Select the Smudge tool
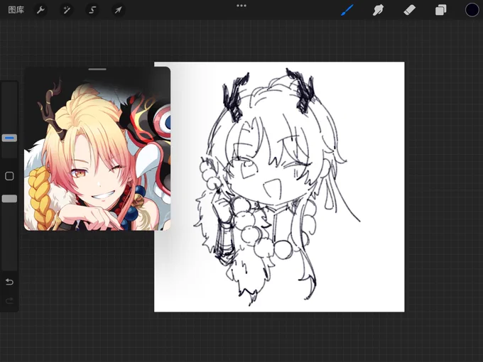This screenshot has height=362, width=483. [x=378, y=10]
